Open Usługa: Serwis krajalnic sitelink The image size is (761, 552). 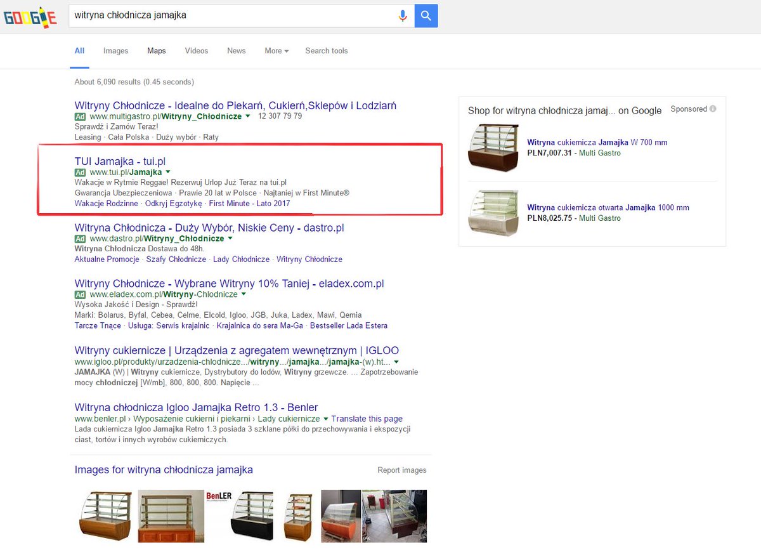[x=169, y=325]
